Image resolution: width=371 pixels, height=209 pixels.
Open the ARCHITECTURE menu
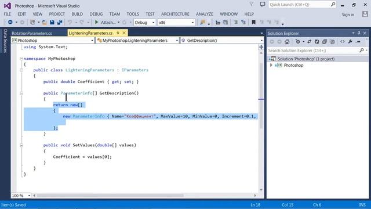[175, 14]
